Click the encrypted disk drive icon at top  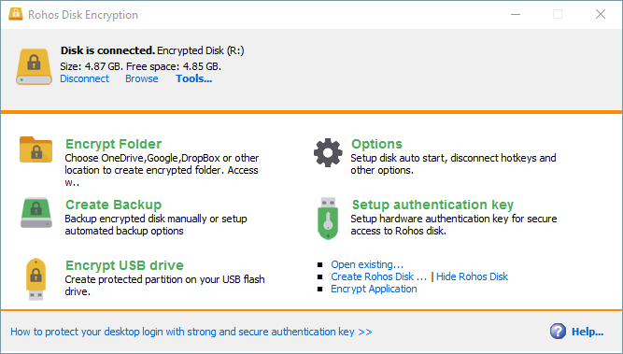pos(34,66)
